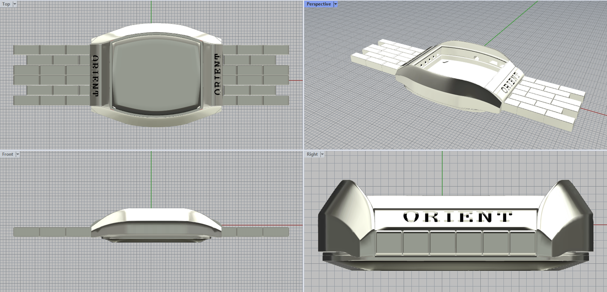Pick the ORIENT text in Perspective view
607x292 pixels.
(x=510, y=82)
